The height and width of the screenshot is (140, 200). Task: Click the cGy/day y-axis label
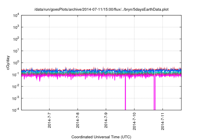click(x=8, y=62)
